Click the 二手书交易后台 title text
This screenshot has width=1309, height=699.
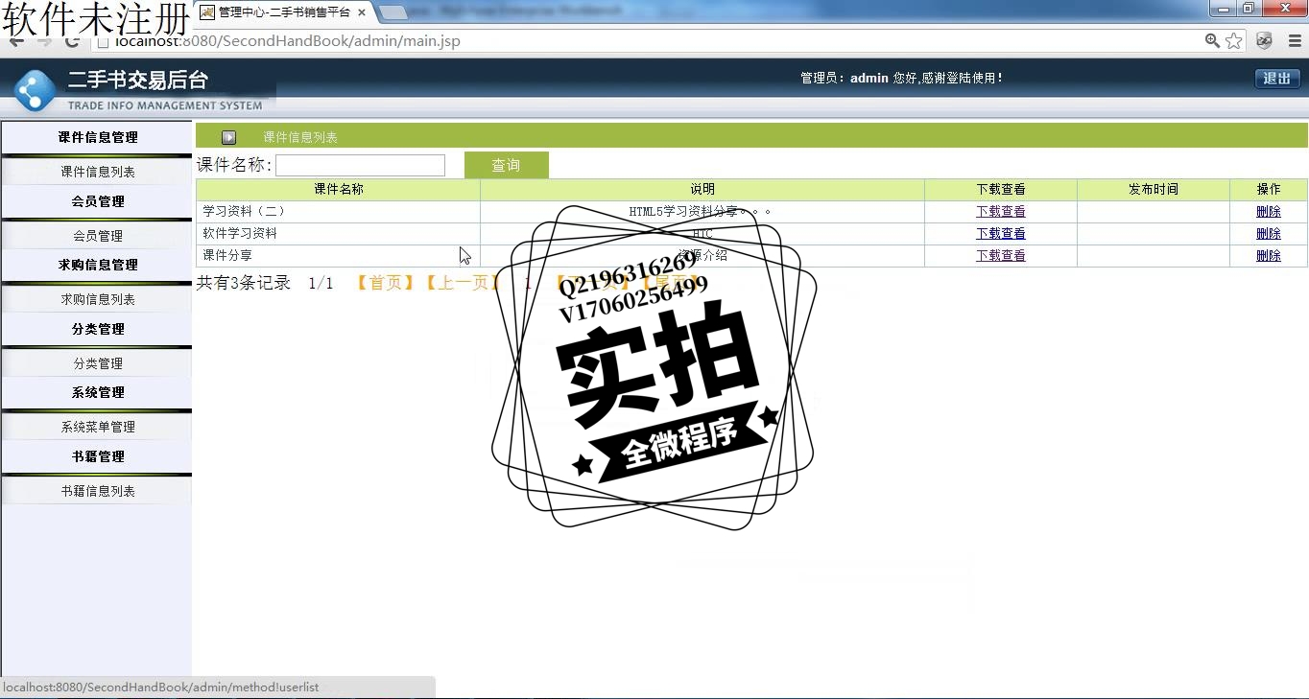(137, 81)
